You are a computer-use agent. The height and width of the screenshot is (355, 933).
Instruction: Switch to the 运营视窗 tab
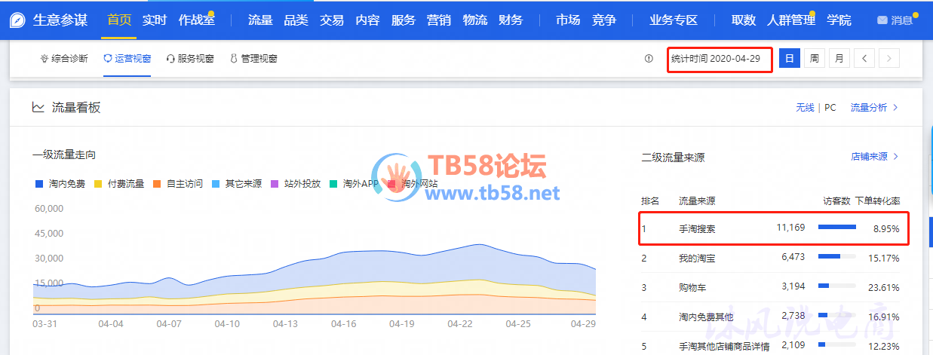127,59
